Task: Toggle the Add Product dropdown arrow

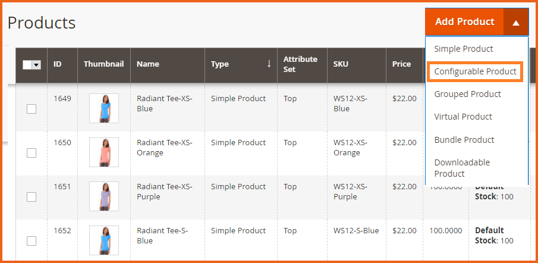Action: point(515,22)
